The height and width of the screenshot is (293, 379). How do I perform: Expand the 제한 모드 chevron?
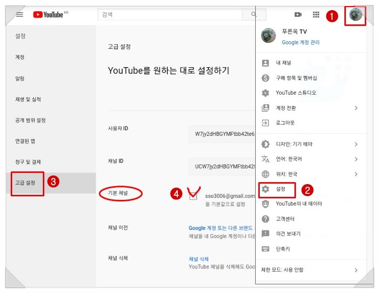(x=356, y=270)
